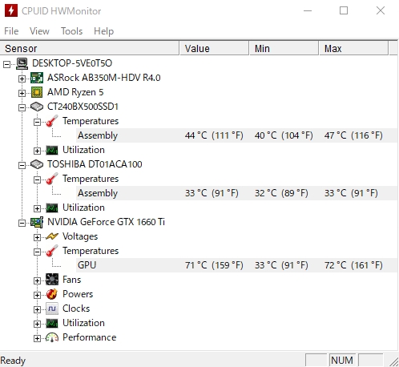Expand the AMD Ryzen 5 node
399x367 pixels.
(22, 93)
